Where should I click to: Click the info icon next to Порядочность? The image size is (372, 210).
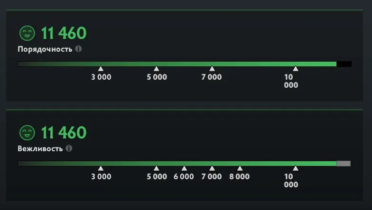coord(78,49)
